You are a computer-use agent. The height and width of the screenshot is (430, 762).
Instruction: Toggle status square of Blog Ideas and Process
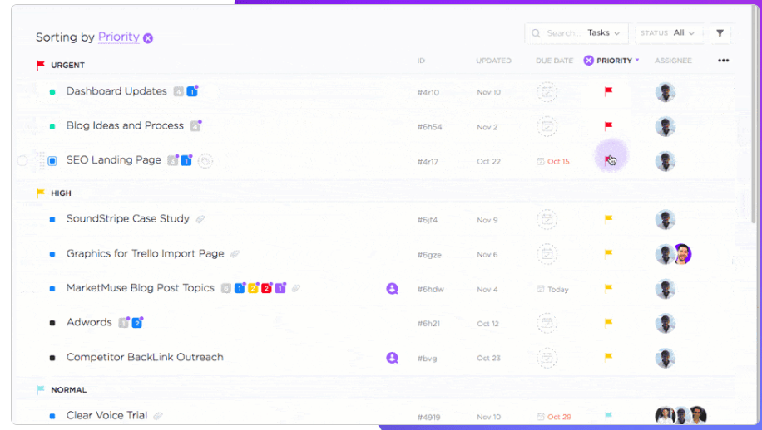pos(52,126)
